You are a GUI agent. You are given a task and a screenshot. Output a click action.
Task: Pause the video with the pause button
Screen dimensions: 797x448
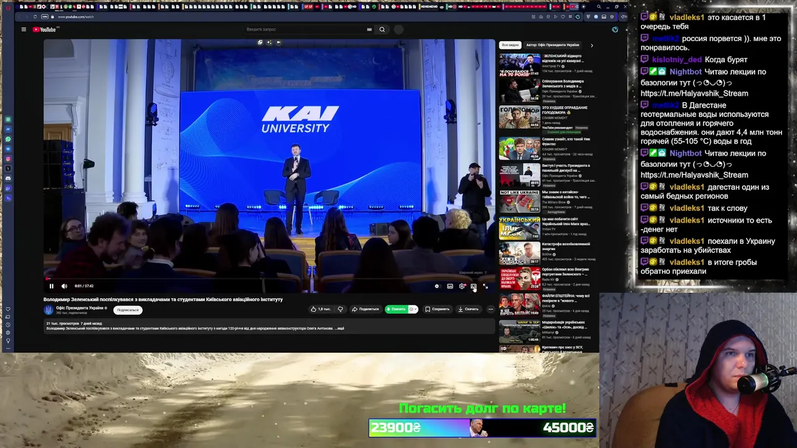[x=51, y=286]
